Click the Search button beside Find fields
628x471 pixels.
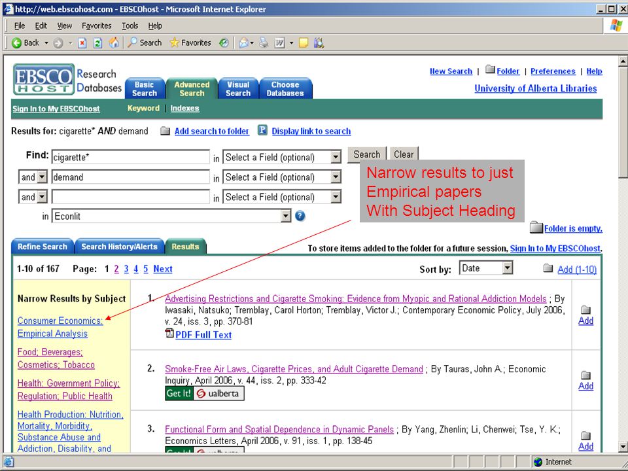pos(367,154)
